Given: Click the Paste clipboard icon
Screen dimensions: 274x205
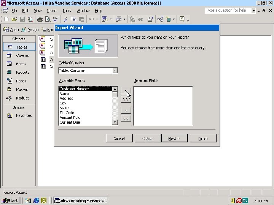Looking at the screenshot, I should point(81,19).
